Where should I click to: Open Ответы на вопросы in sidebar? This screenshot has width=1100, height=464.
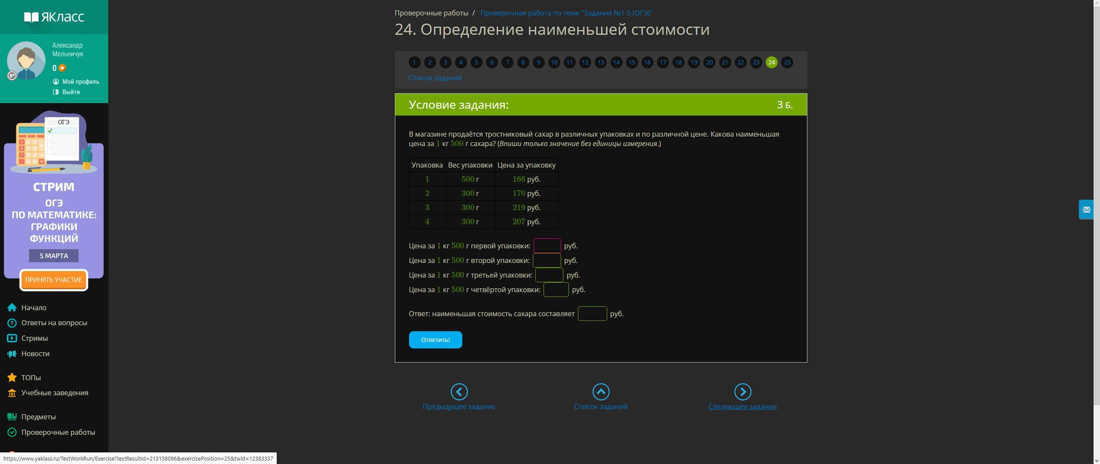pyautogui.click(x=54, y=323)
